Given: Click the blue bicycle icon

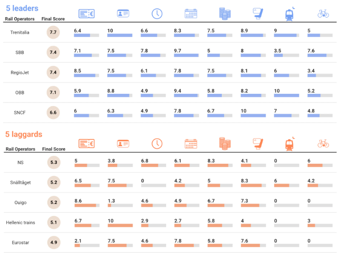Looking at the screenshot, I should (323, 14).
